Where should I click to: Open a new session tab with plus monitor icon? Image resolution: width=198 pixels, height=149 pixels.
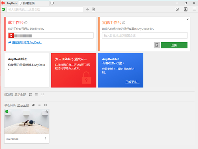tap(52, 3)
